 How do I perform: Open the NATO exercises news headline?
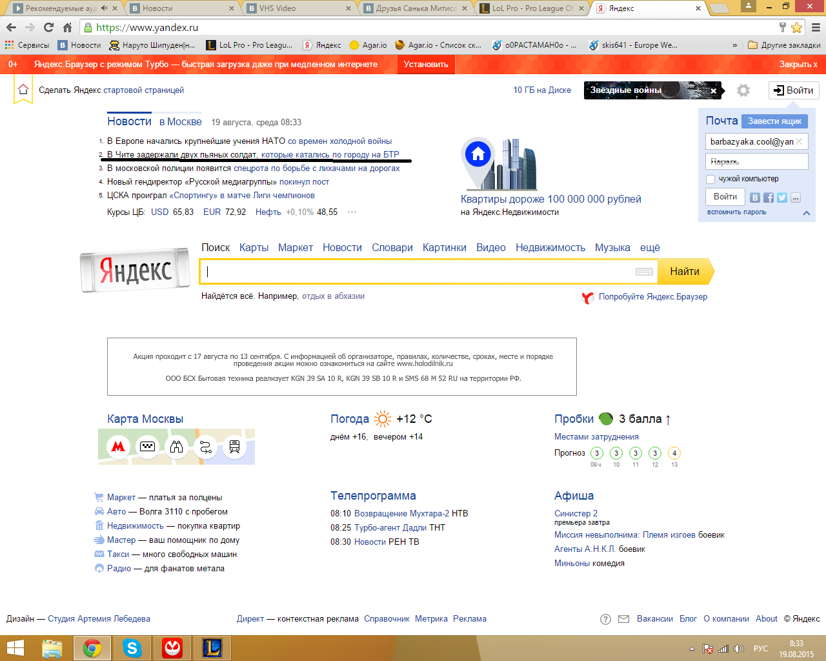click(250, 141)
